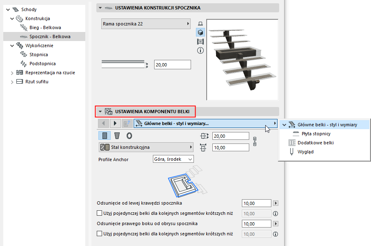The image size is (371, 246).
Task: Collapse the Schody tree node
Action: pyautogui.click(x=8, y=10)
